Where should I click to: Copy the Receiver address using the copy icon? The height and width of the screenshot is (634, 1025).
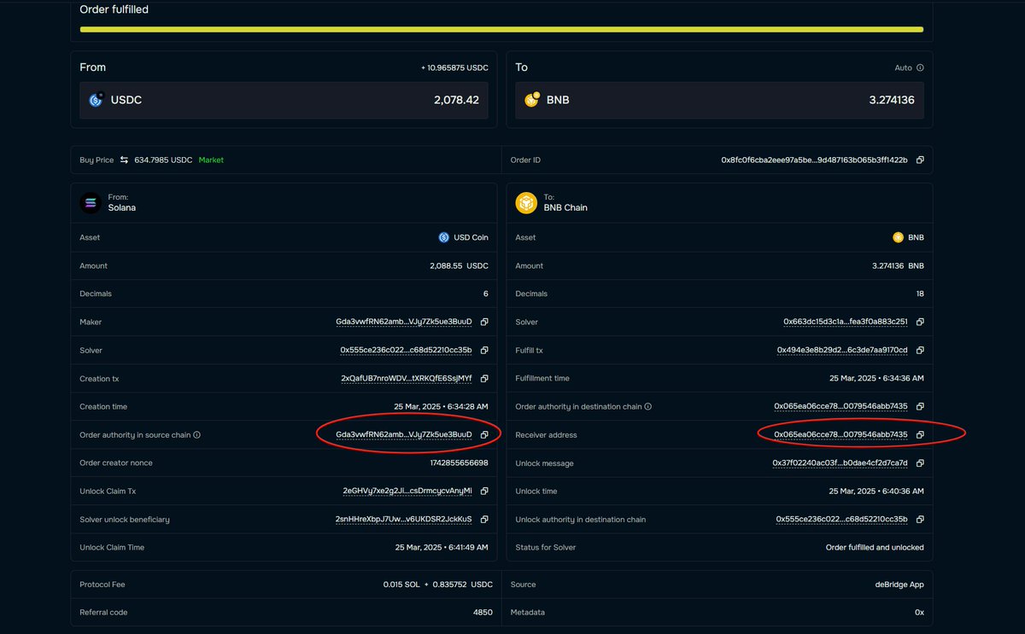point(920,434)
